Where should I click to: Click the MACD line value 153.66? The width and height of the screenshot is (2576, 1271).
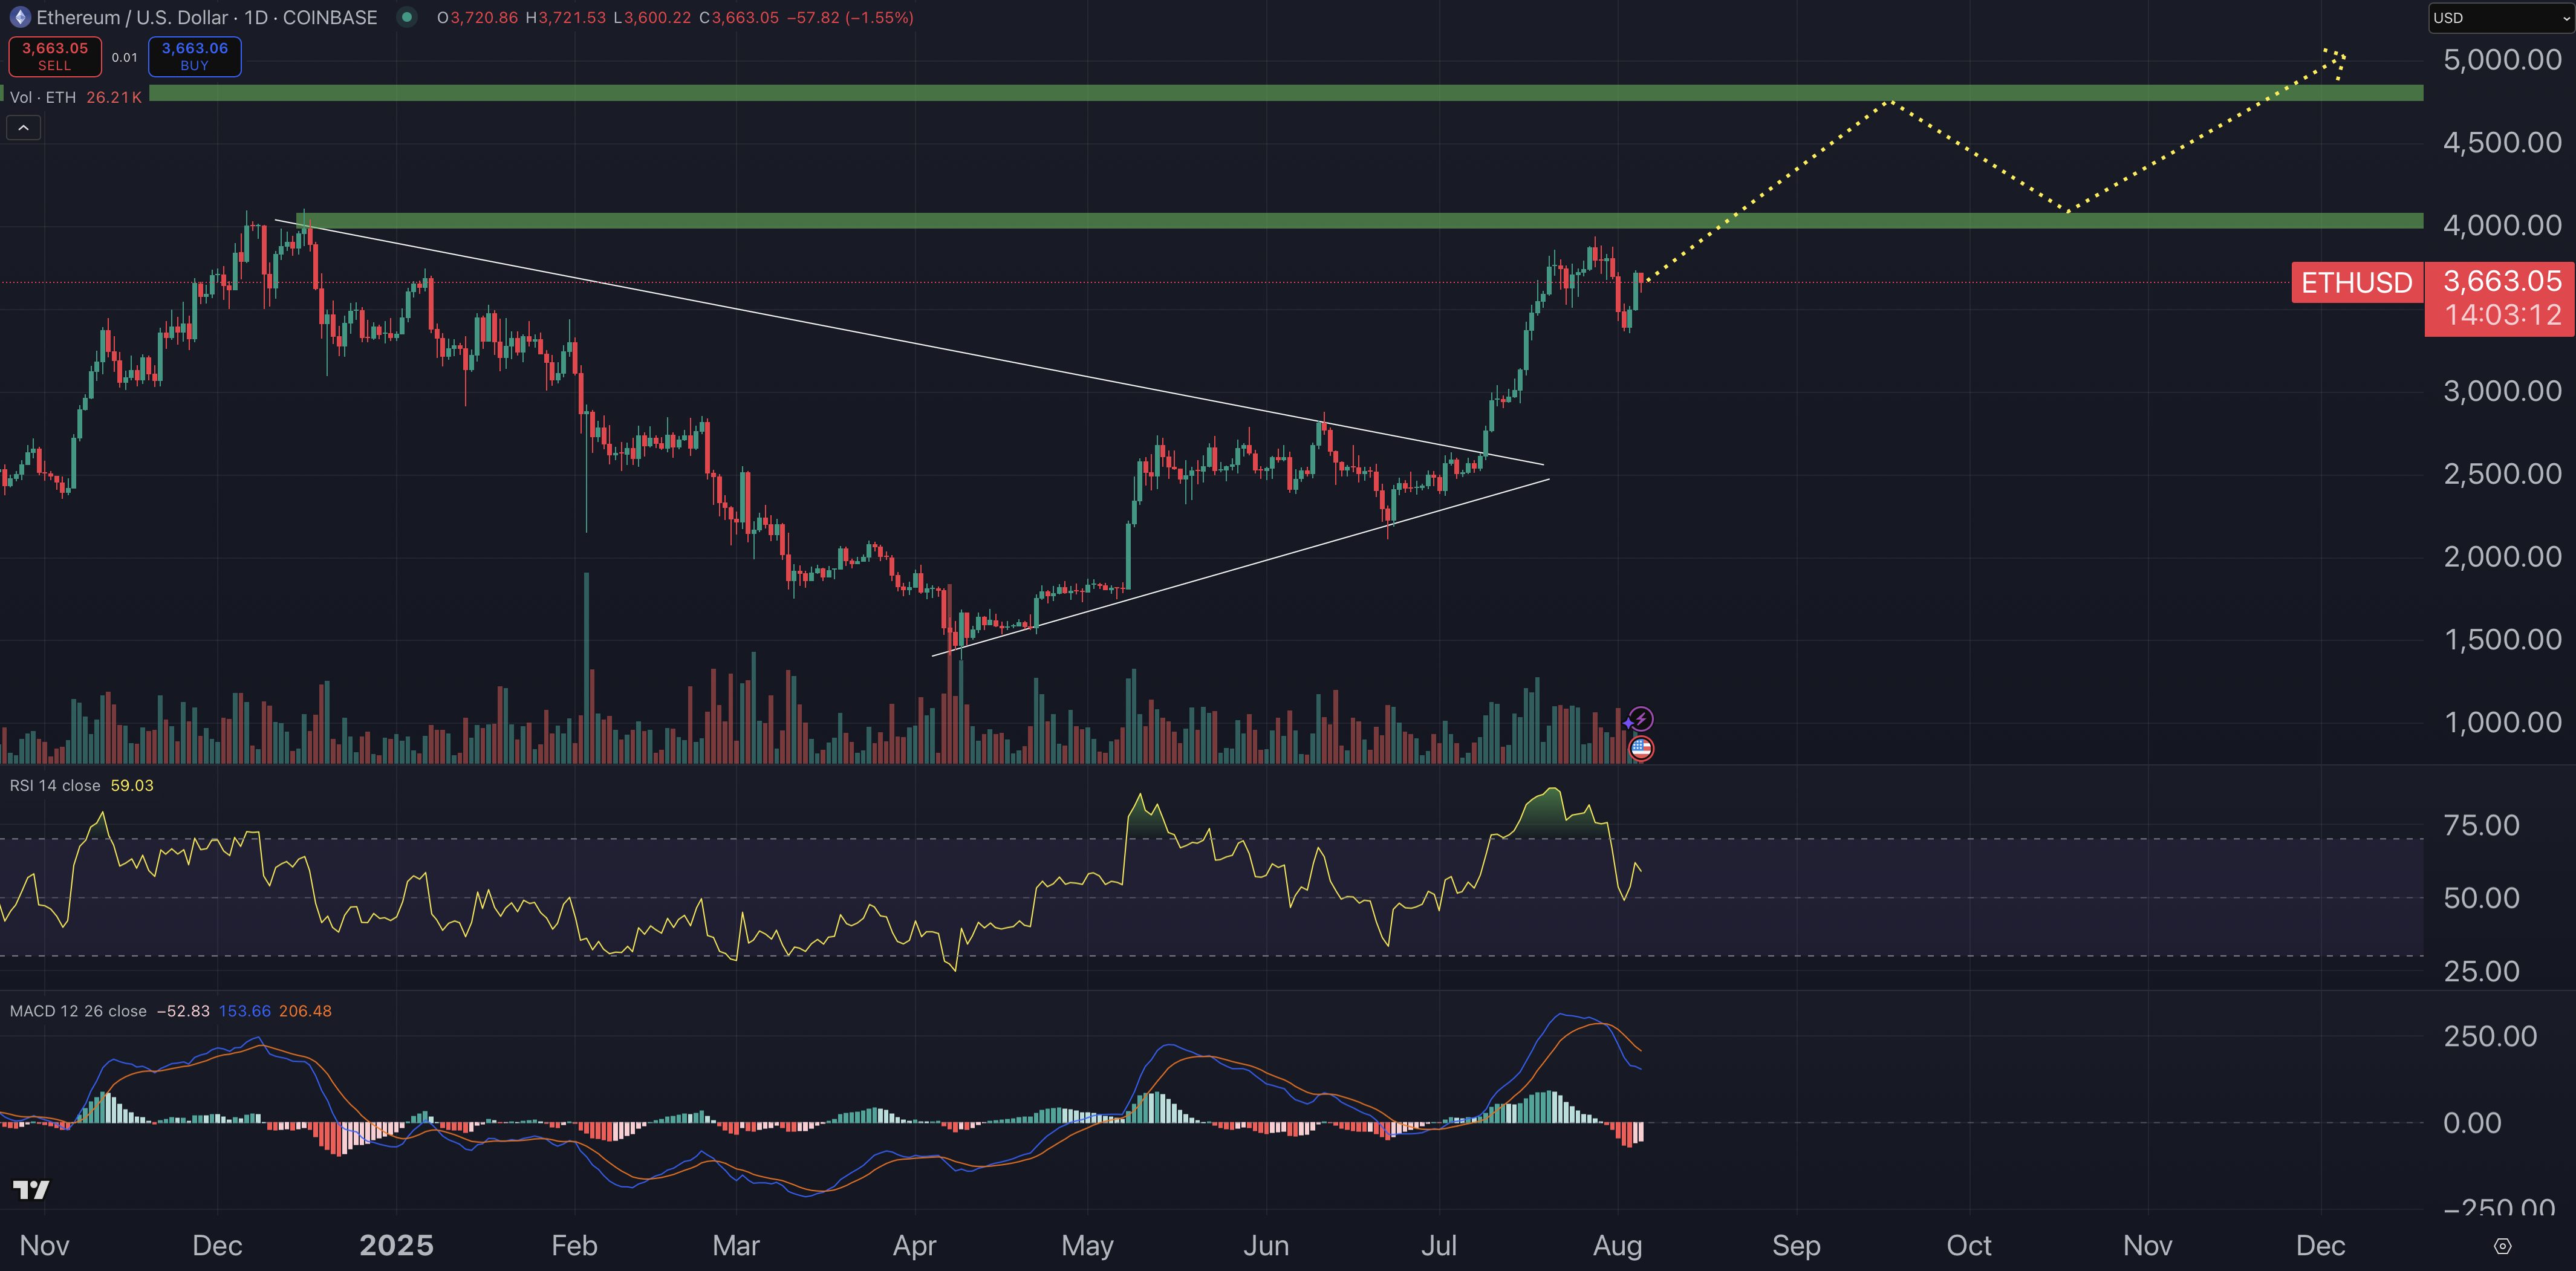[245, 1011]
